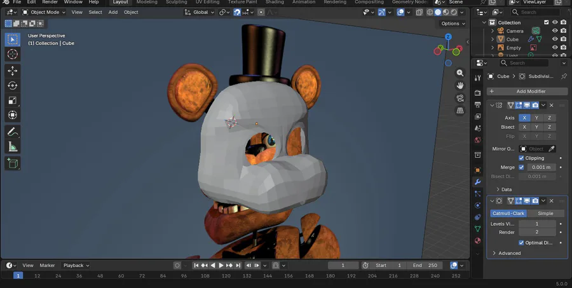Toggle the Collection exclude checkbox
572x288 pixels.
546,22
